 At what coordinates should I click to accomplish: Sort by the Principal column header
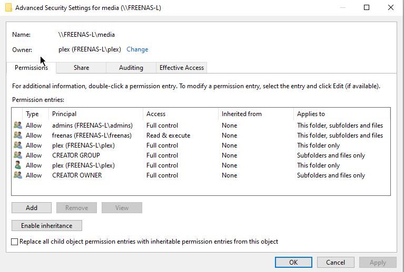tap(64, 114)
